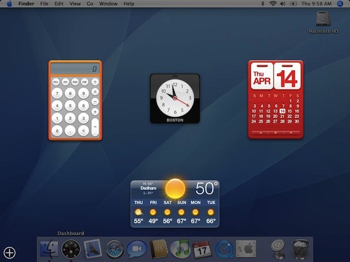The height and width of the screenshot is (262, 350).
Task: Click the volume speaker icon
Action: [283, 4]
